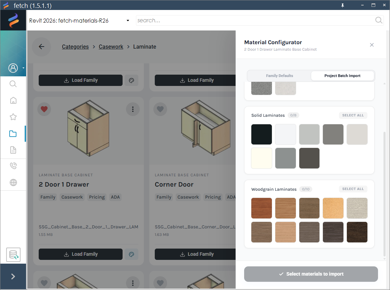Screen dimensions: 390x290
Task: Open the Corner Door cabinet thumbnail
Action: 205,128
